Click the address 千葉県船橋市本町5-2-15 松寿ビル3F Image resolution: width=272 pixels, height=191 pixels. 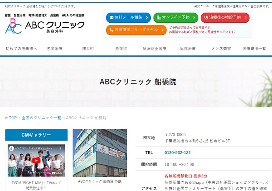click(x=197, y=141)
